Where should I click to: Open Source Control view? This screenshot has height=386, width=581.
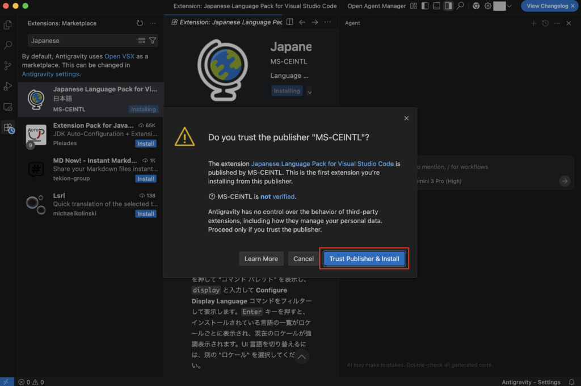point(8,66)
